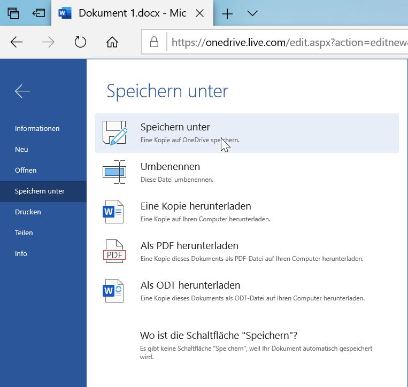Click the Als PDF herunterladen option
Screen dimensions: 408x387
[x=189, y=246]
